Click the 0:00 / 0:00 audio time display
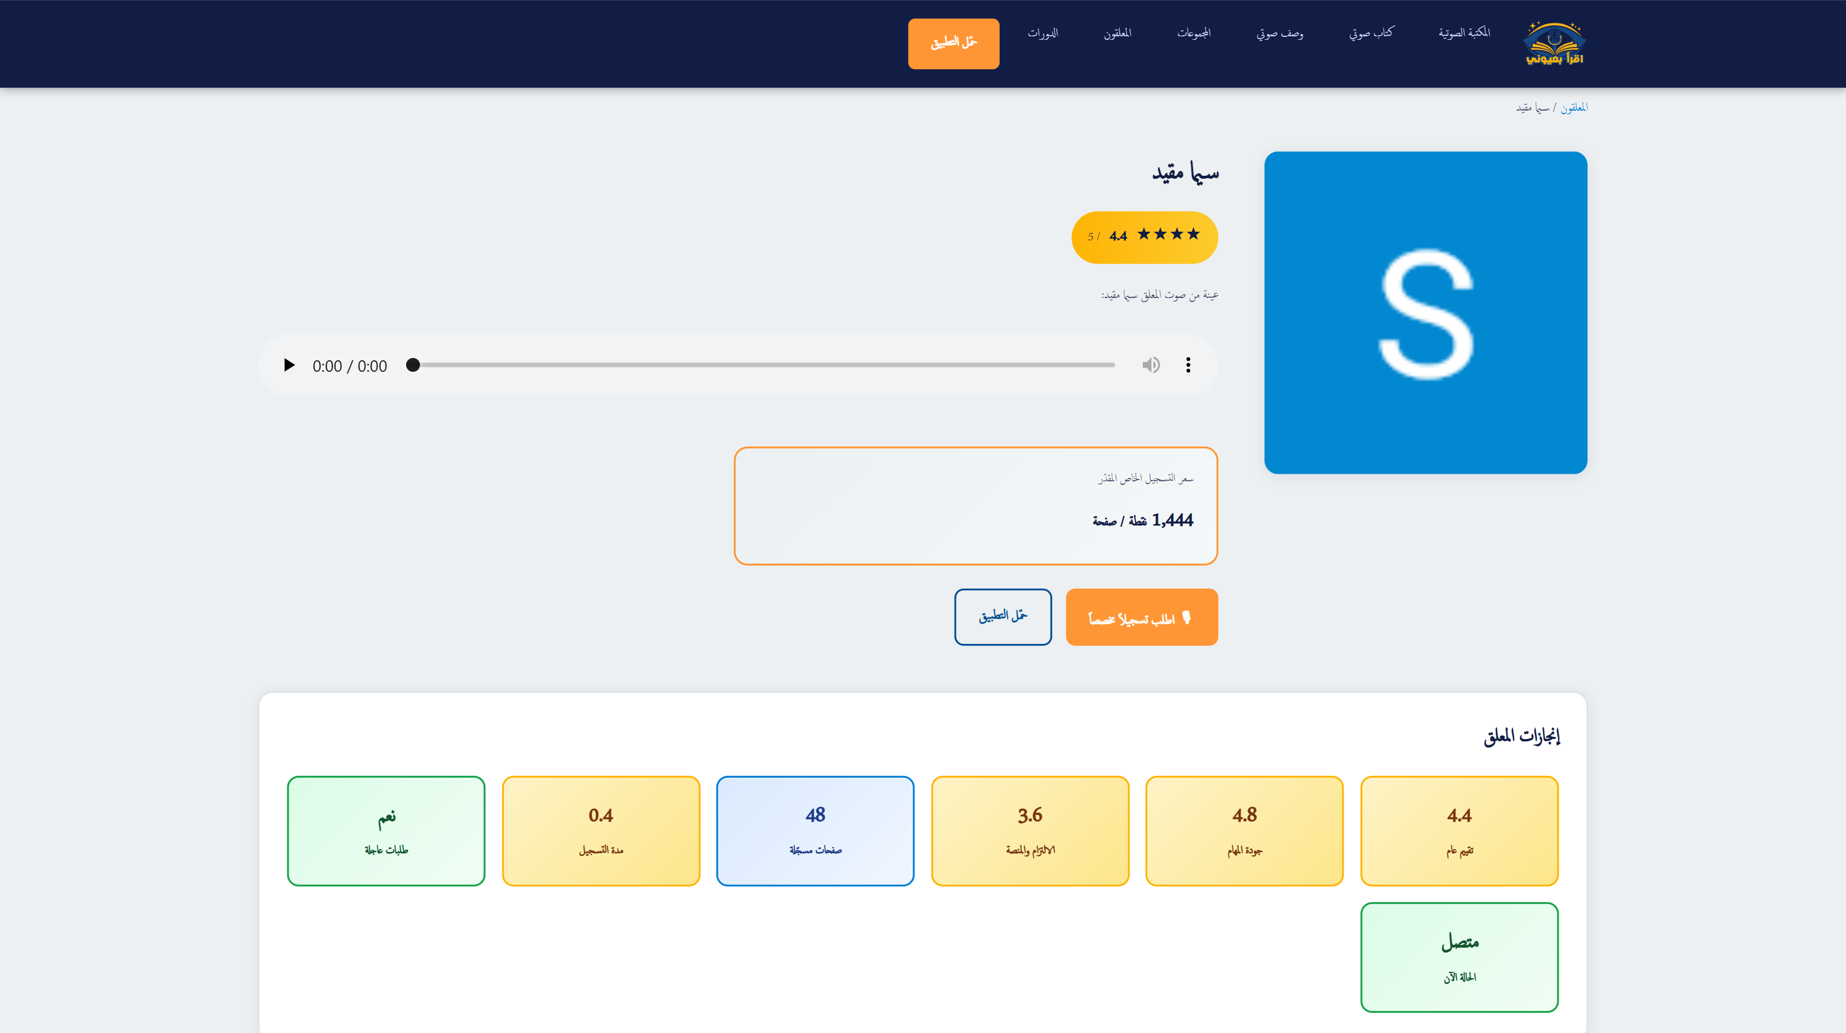 (350, 366)
